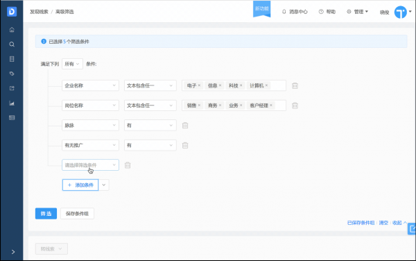The width and height of the screenshot is (416, 261).
Task: Click the 保存条件组 button
Action: click(x=77, y=214)
